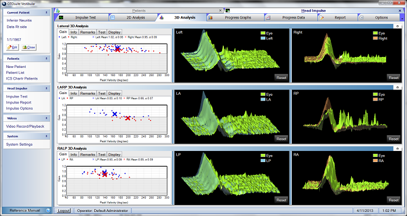Click the Logout button
The image size is (407, 216).
coord(63,211)
